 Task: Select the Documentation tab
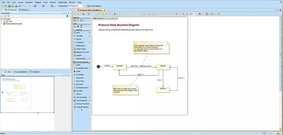[x=20, y=72]
